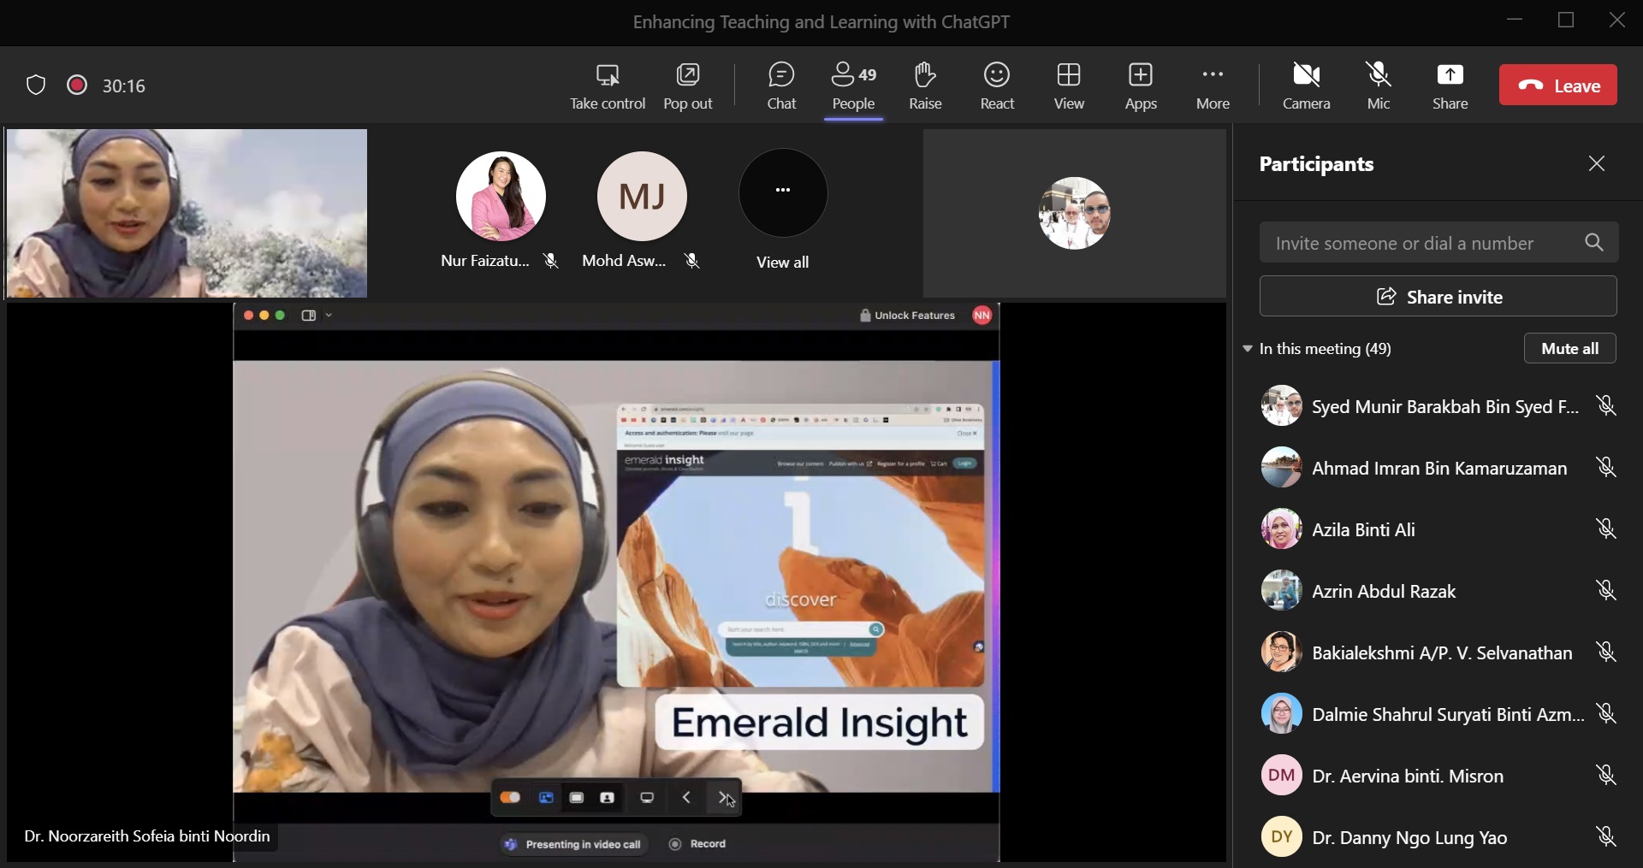The image size is (1643, 868).
Task: Open the Share content tray
Action: (1450, 86)
